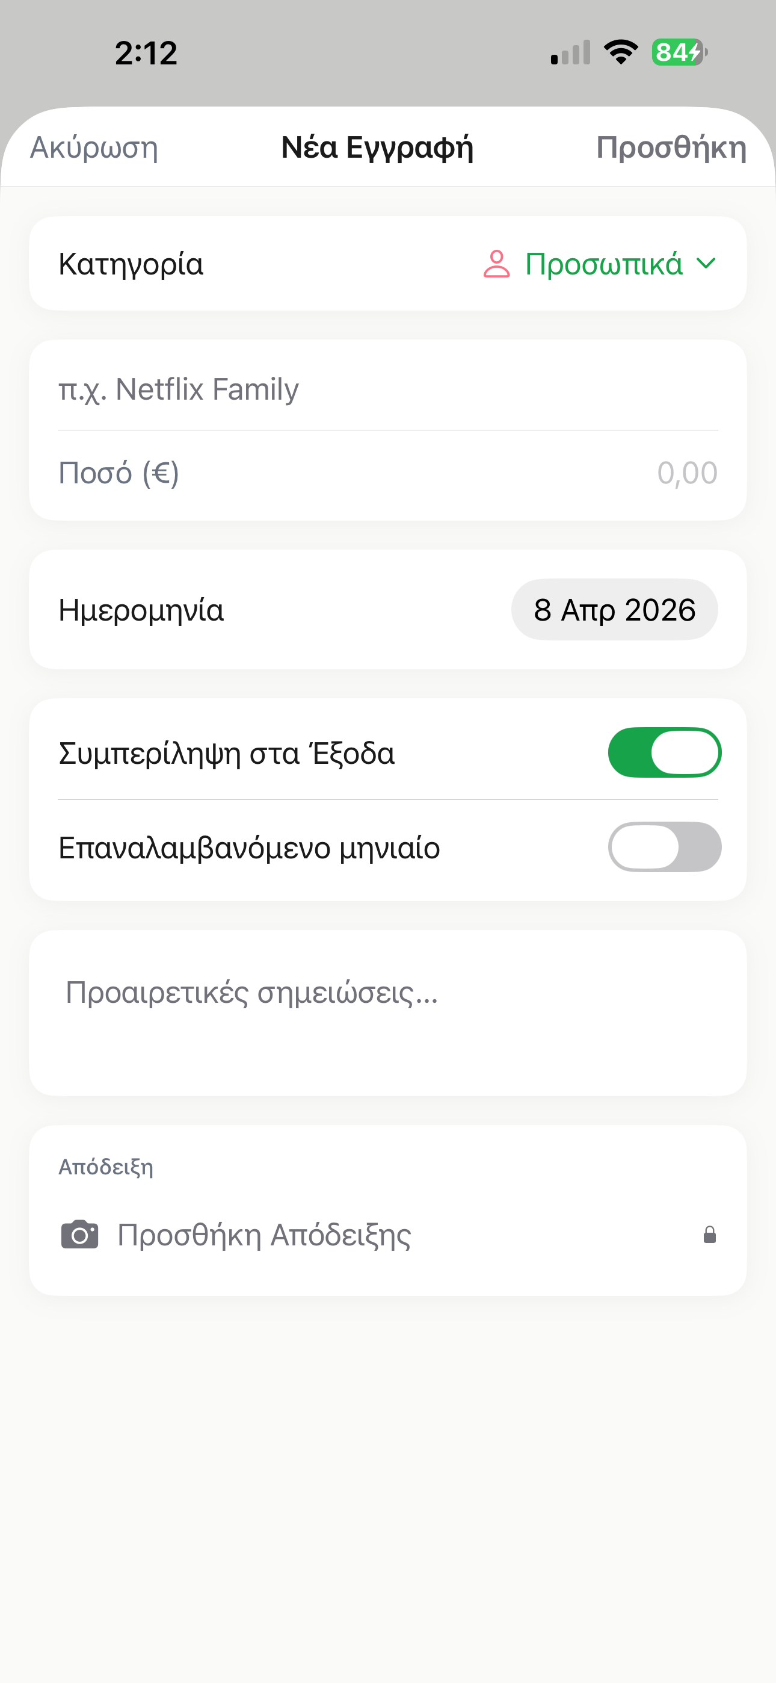The image size is (776, 1683).
Task: Select Προσθήκη Απόδειξης receipt option
Action: click(264, 1235)
